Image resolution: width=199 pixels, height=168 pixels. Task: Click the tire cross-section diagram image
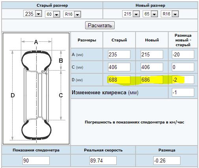[36, 88]
